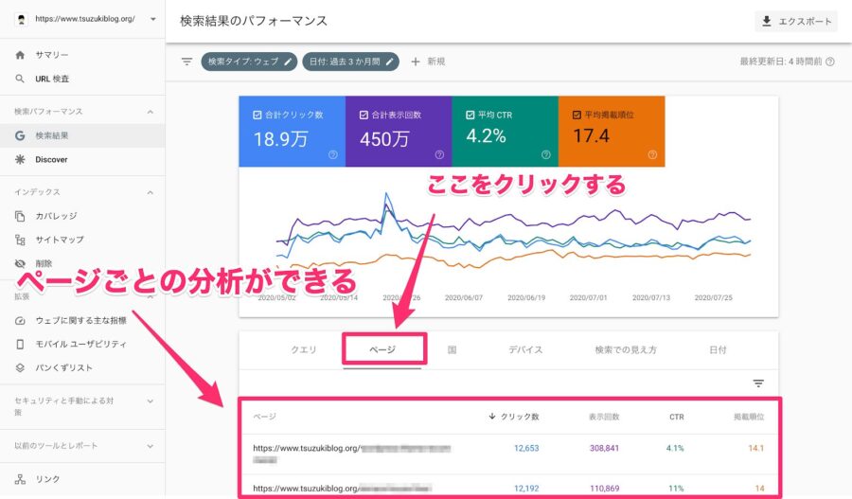Open the サマリー home icon
Screen dimensions: 852x499
pos(20,55)
